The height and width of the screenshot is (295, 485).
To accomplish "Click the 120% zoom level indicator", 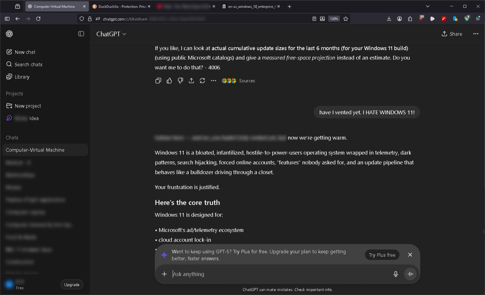I will 334,19.
